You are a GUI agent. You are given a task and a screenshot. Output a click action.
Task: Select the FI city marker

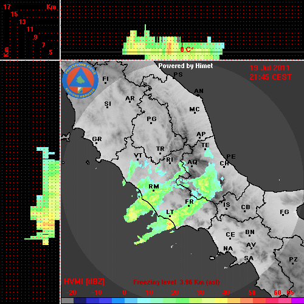105,83
